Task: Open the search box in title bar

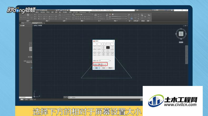Action: click(143, 10)
